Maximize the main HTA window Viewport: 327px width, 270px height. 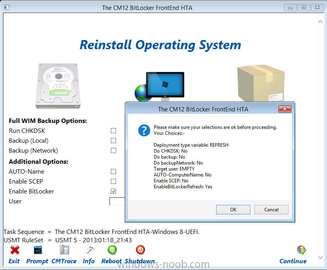tap(304, 8)
